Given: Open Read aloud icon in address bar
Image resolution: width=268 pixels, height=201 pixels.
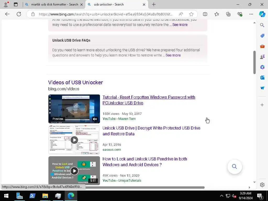Looking at the screenshot, I should pyautogui.click(x=181, y=14).
